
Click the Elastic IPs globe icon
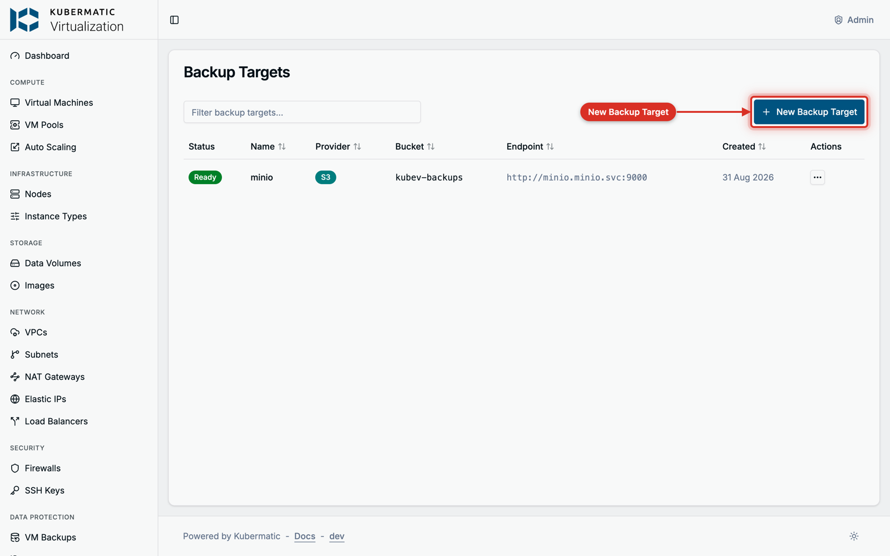15,399
